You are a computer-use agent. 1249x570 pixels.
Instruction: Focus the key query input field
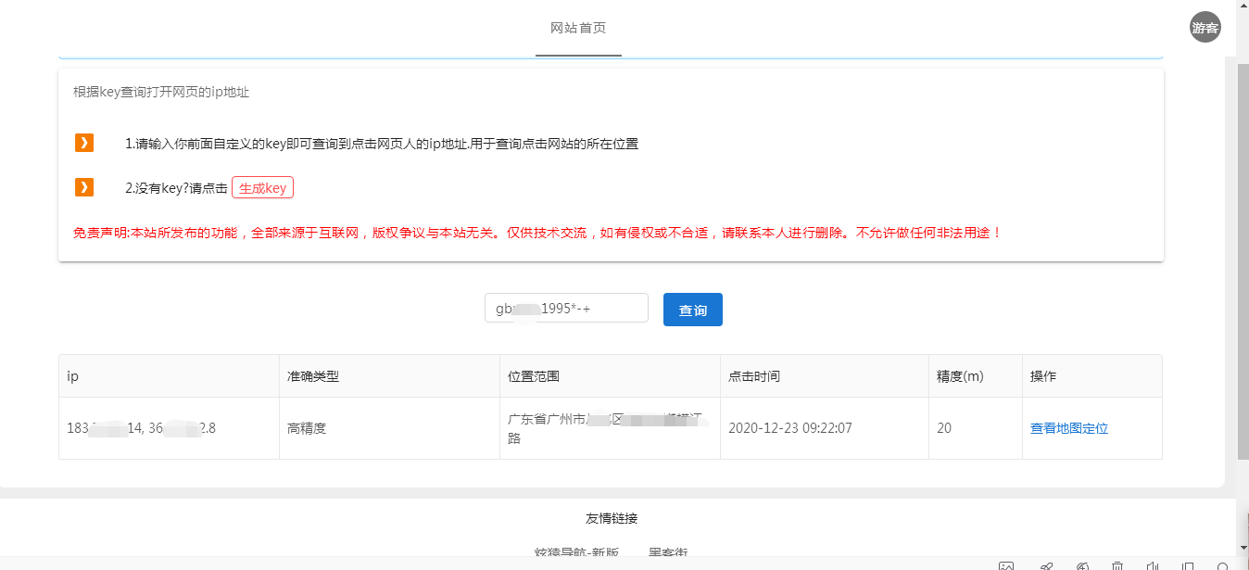click(x=566, y=308)
